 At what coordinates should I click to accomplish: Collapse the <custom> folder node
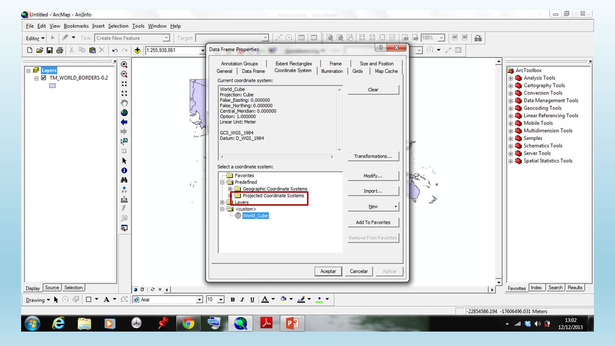click(x=222, y=209)
